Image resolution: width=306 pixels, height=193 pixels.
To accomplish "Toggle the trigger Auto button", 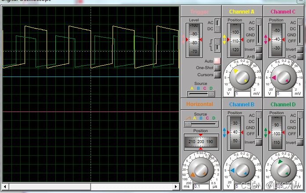I will click(x=217, y=61).
